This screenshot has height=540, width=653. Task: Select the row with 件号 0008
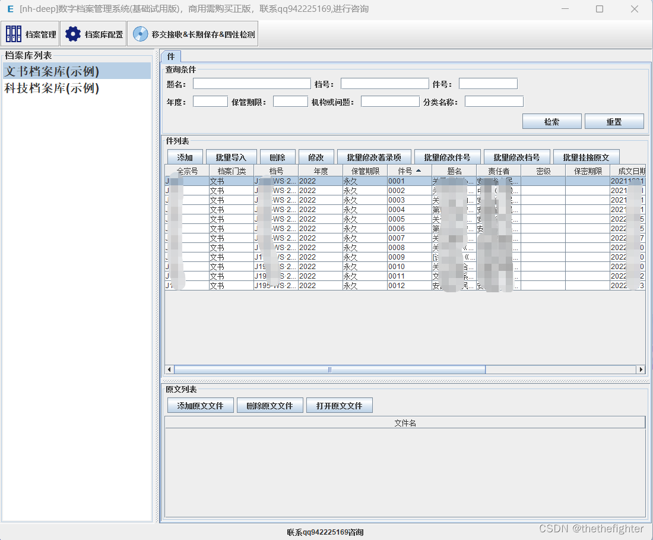[x=405, y=248]
